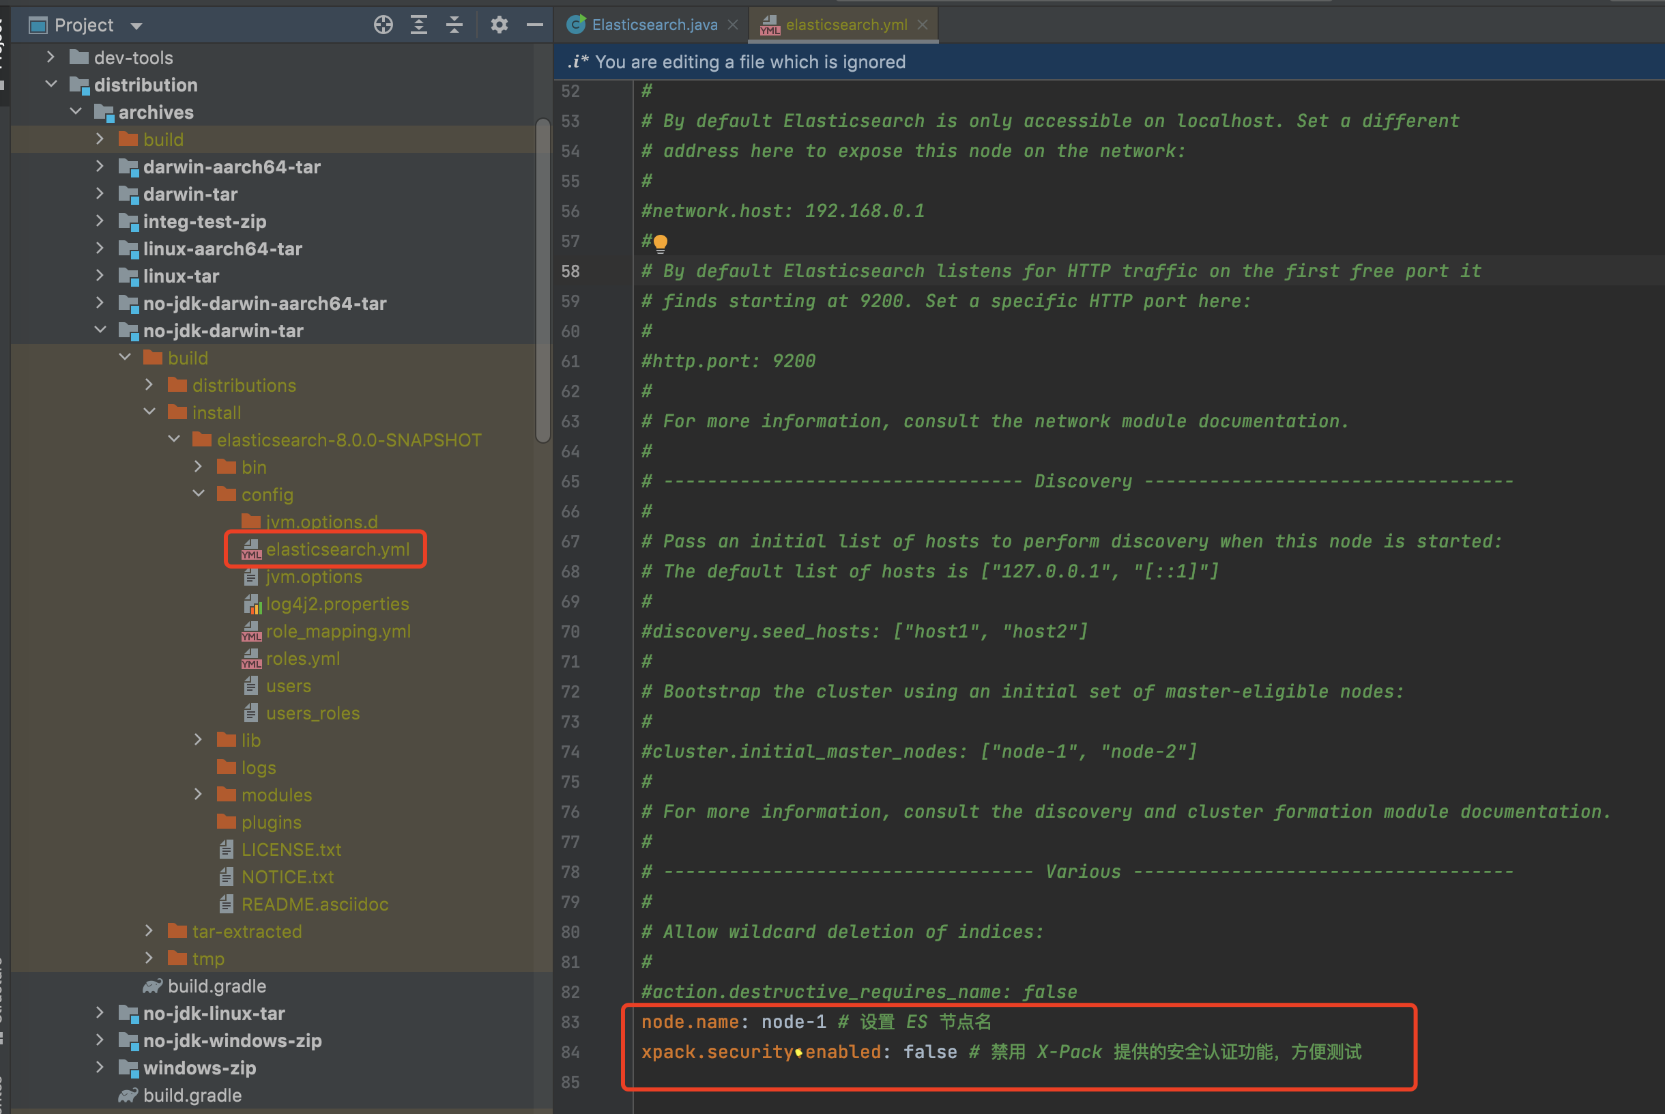
Task: Click the yellow lightbulb intention icon
Action: click(x=661, y=243)
